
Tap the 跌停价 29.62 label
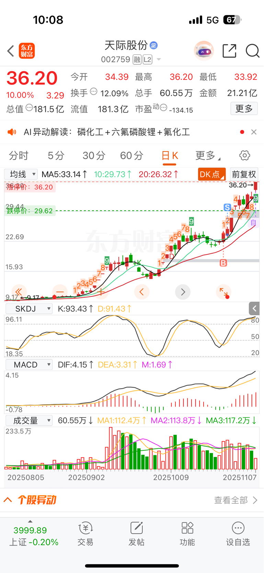(x=30, y=211)
